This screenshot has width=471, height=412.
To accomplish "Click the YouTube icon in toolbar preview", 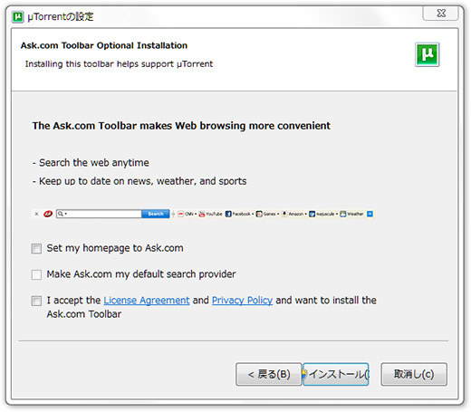I will 202,214.
